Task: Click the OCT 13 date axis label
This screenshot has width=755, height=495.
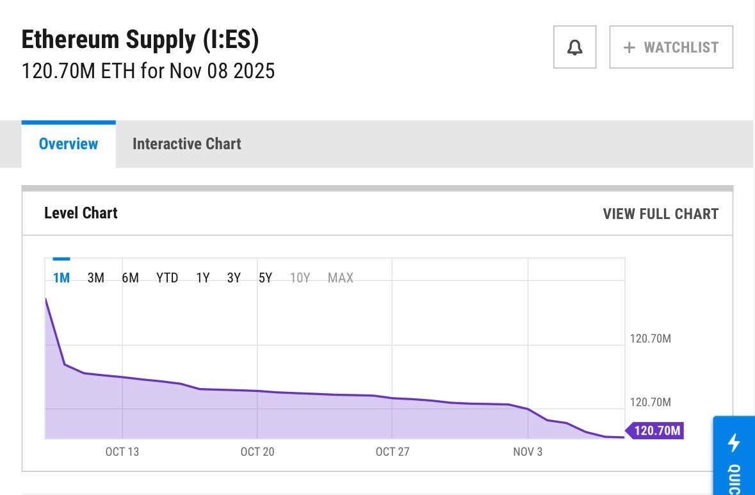Action: pyautogui.click(x=122, y=452)
